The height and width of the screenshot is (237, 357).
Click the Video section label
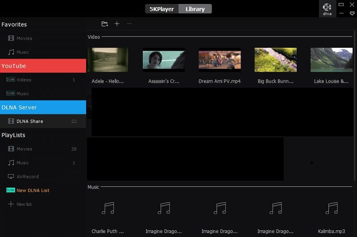tap(94, 37)
